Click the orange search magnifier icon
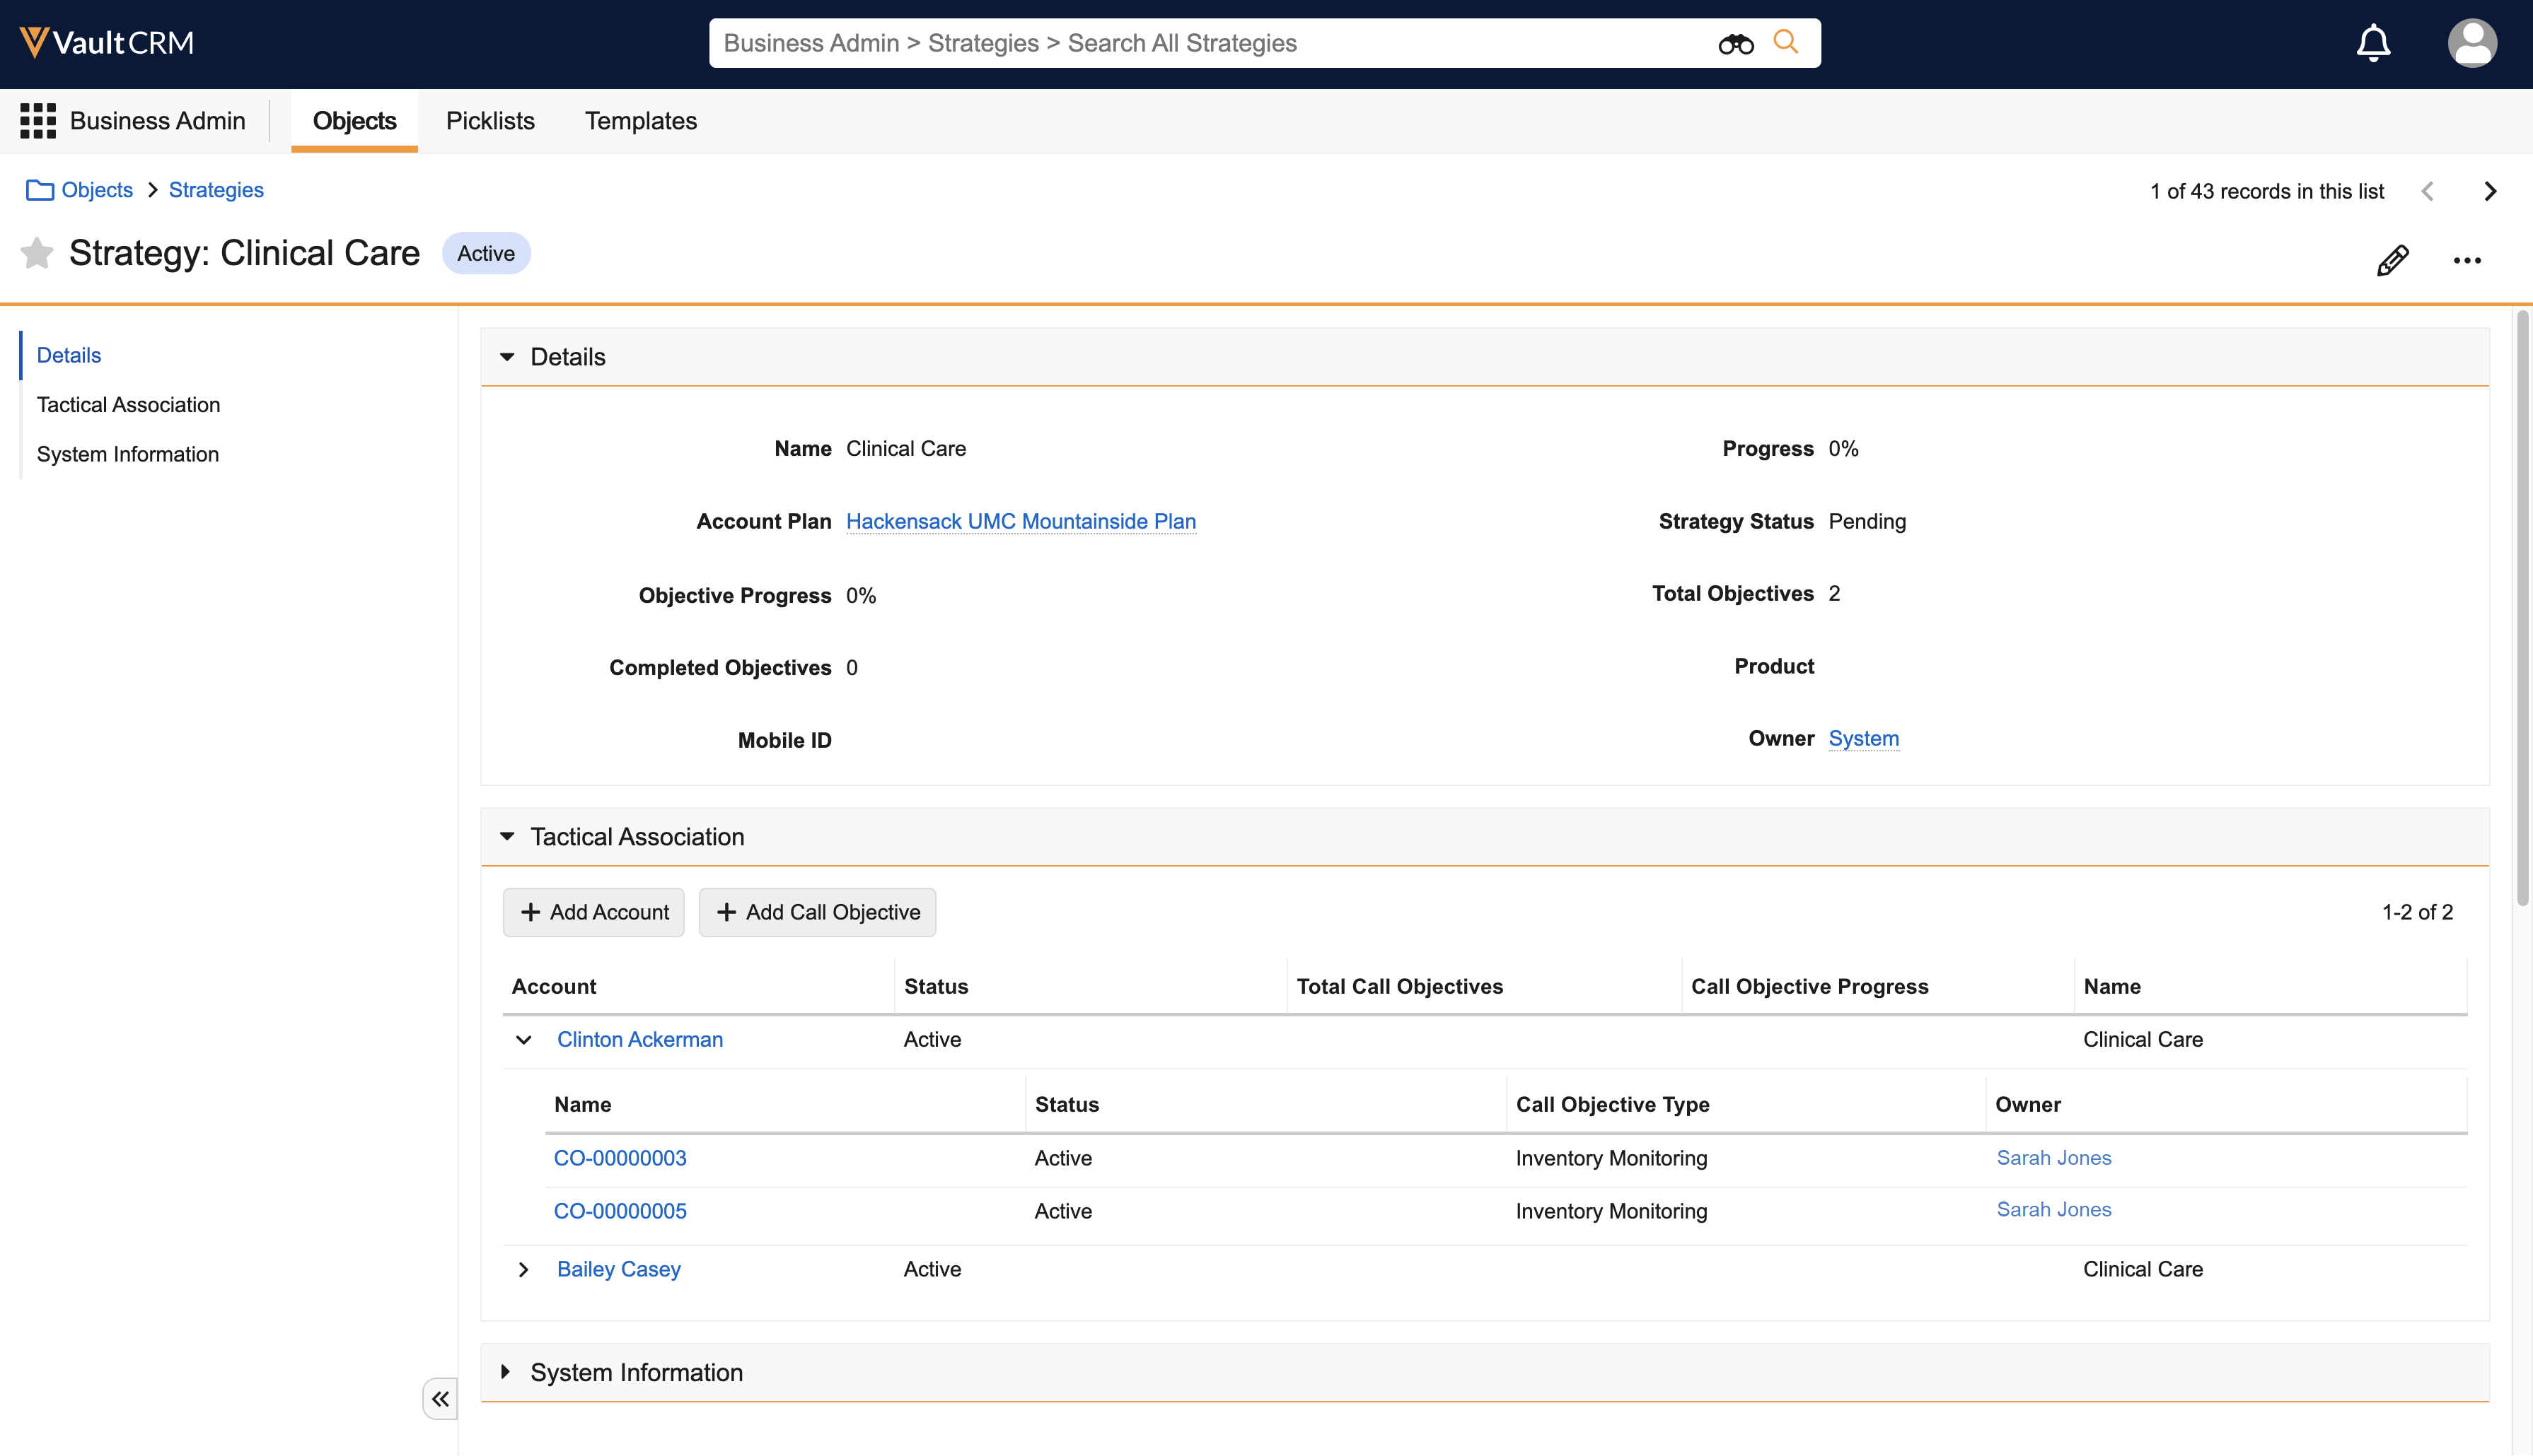Image resolution: width=2533 pixels, height=1456 pixels. point(1785,42)
